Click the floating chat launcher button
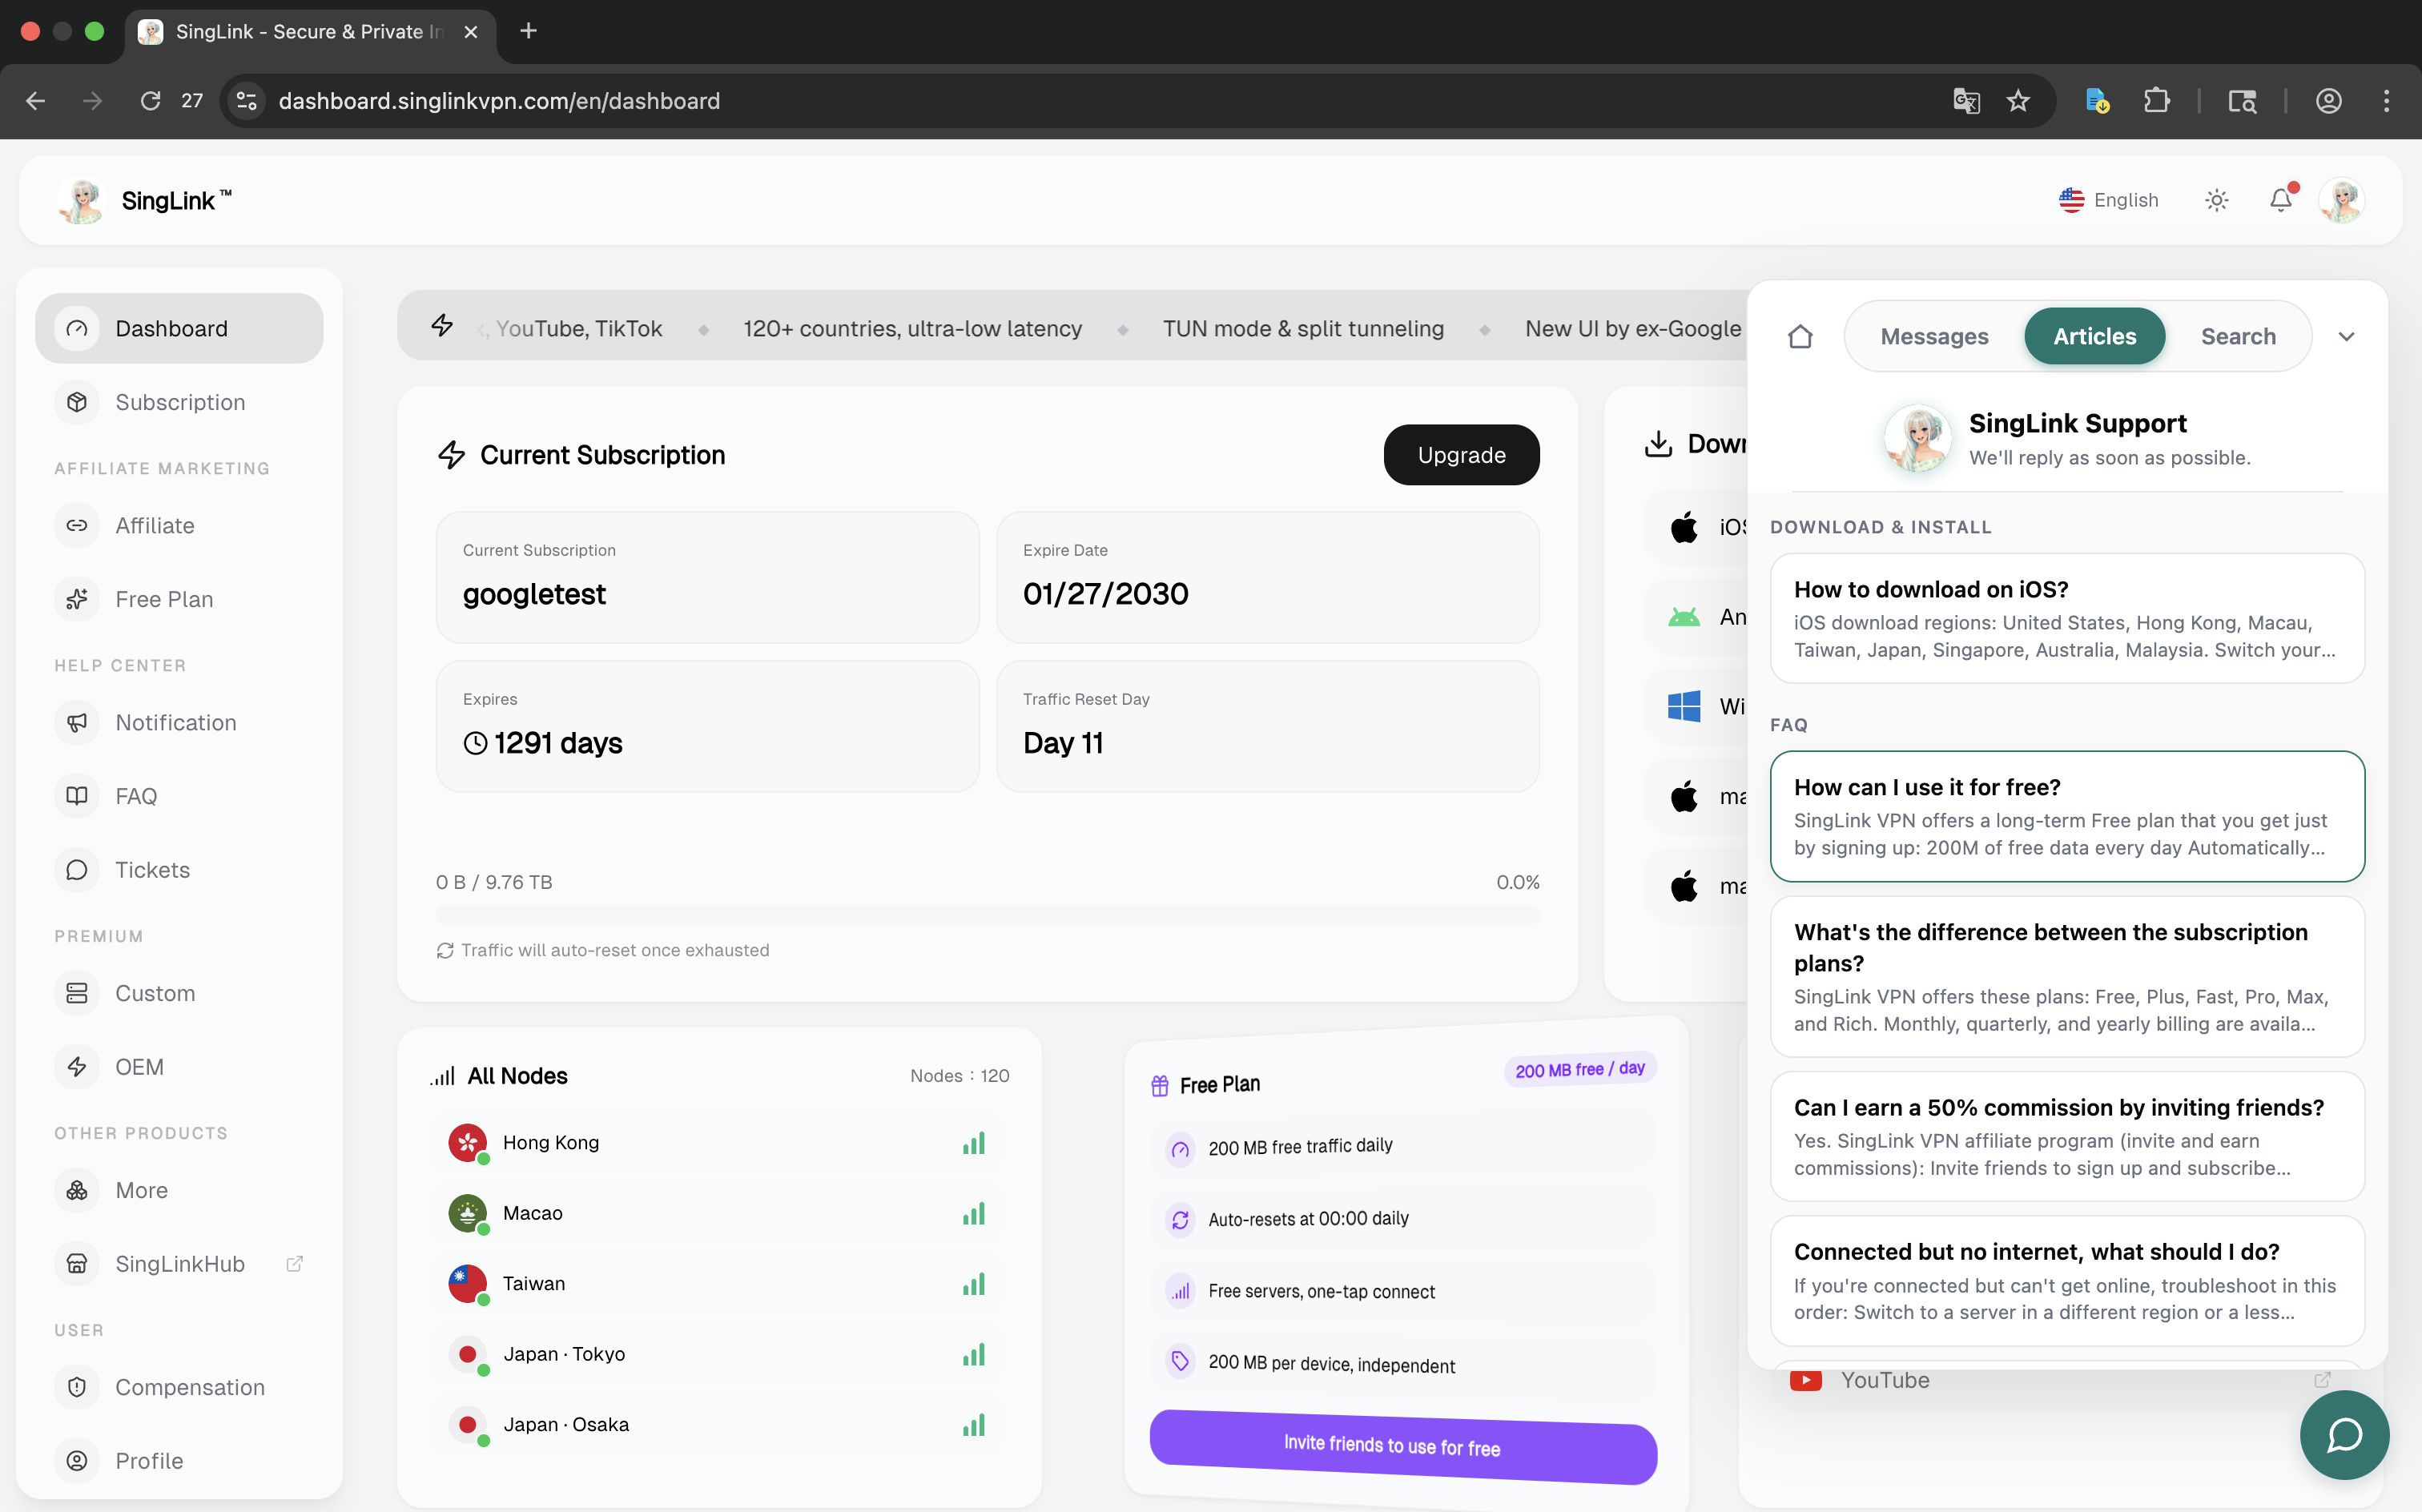 click(2344, 1435)
